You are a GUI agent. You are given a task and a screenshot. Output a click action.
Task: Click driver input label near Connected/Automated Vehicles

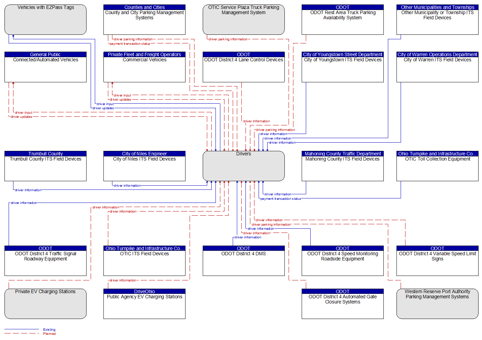[23, 113]
